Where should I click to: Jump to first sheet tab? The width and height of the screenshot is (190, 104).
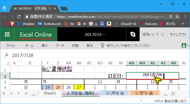(x=4, y=93)
